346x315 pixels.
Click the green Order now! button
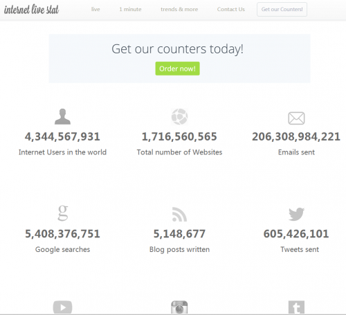[x=177, y=69]
